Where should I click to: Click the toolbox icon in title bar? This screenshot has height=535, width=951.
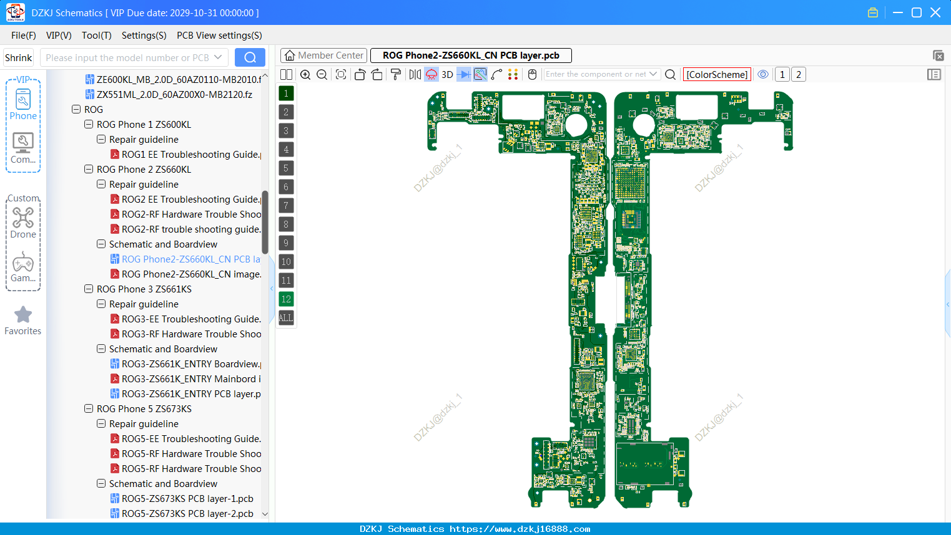click(x=873, y=12)
